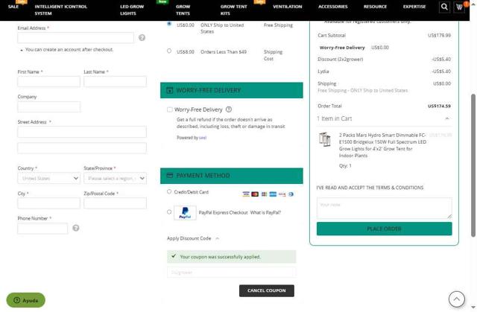The height and width of the screenshot is (312, 477).
Task: Open the Resource menu
Action: tap(375, 7)
